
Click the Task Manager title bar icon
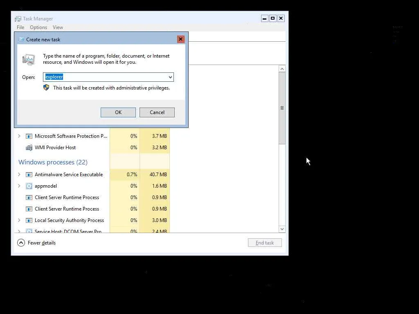click(x=18, y=19)
